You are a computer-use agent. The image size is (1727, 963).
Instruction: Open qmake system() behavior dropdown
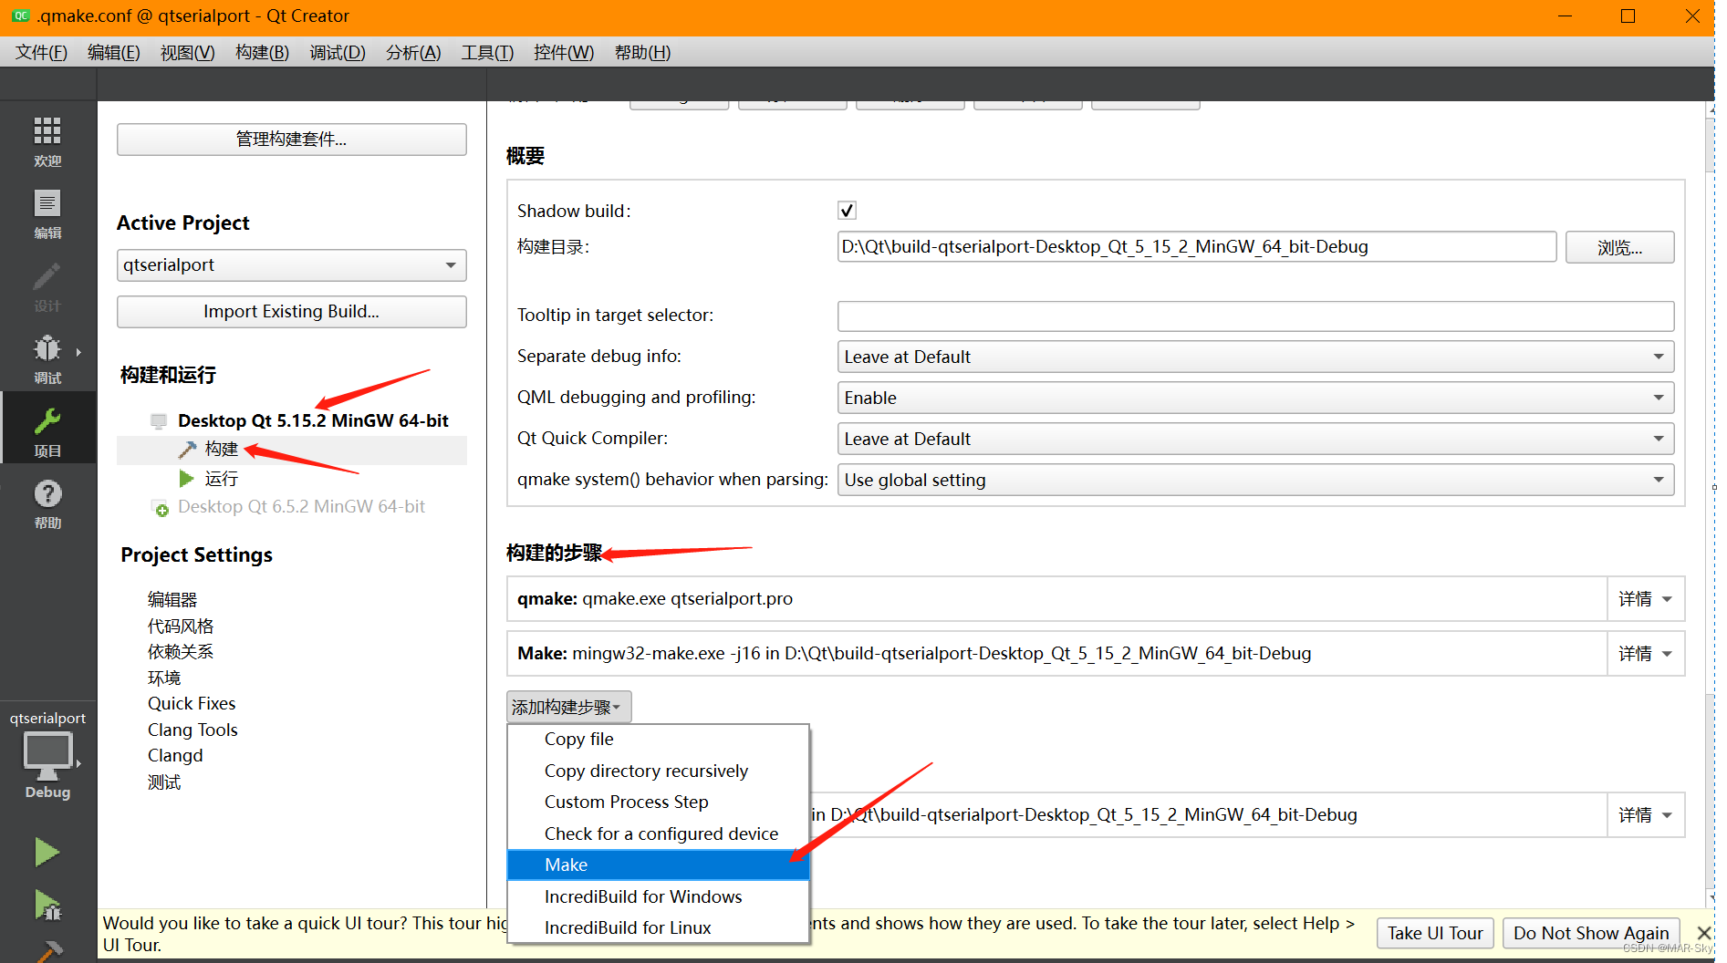1255,480
